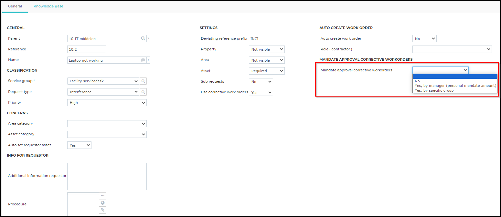Expand the Area category dropdown
This screenshot has height=217, width=501.
tap(107, 124)
